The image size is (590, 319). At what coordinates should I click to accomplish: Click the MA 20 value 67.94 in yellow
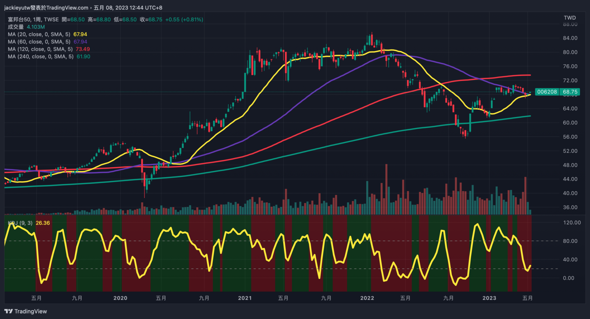pyautogui.click(x=80, y=34)
